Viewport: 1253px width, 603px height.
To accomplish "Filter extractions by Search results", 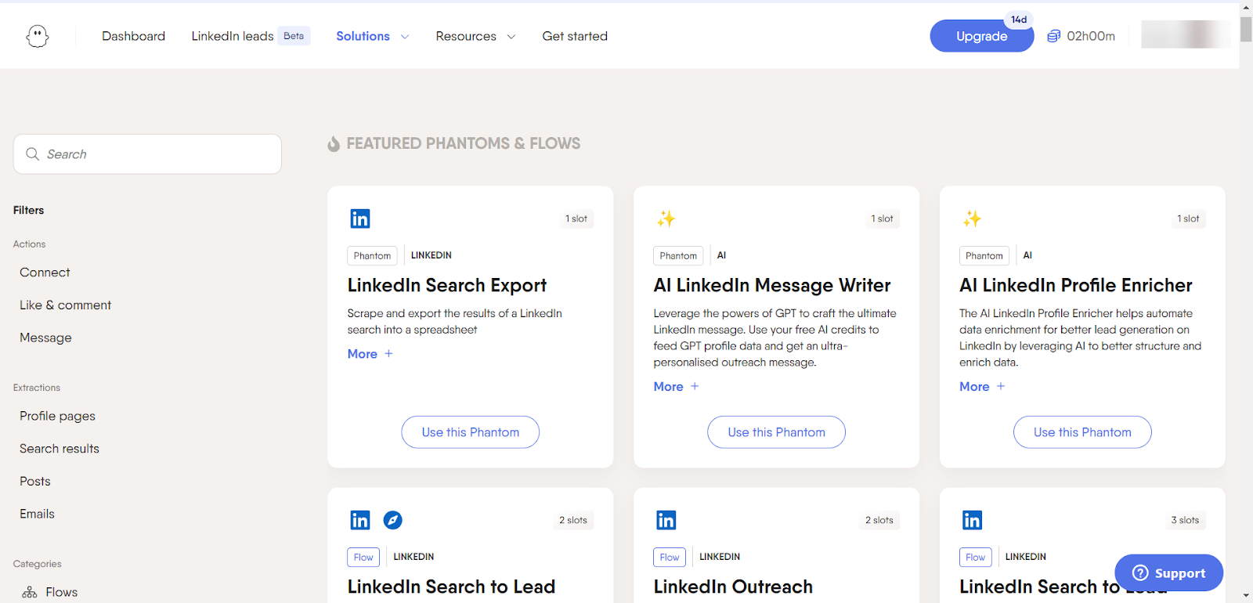I will 60,449.
